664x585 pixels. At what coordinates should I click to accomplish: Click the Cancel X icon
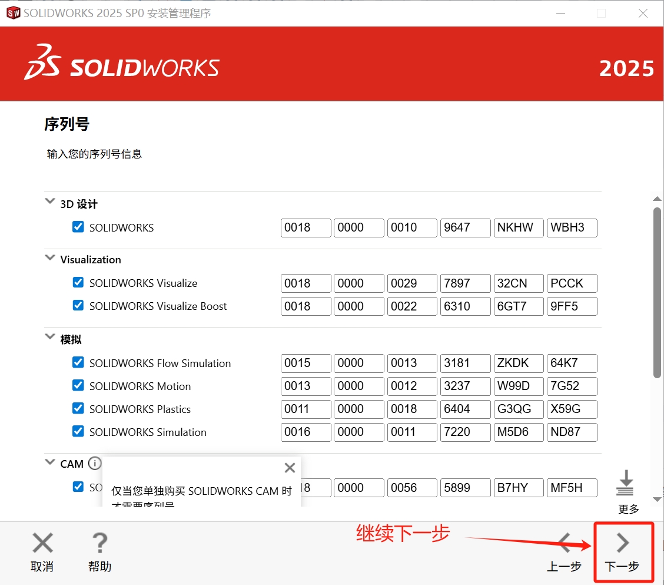(42, 543)
